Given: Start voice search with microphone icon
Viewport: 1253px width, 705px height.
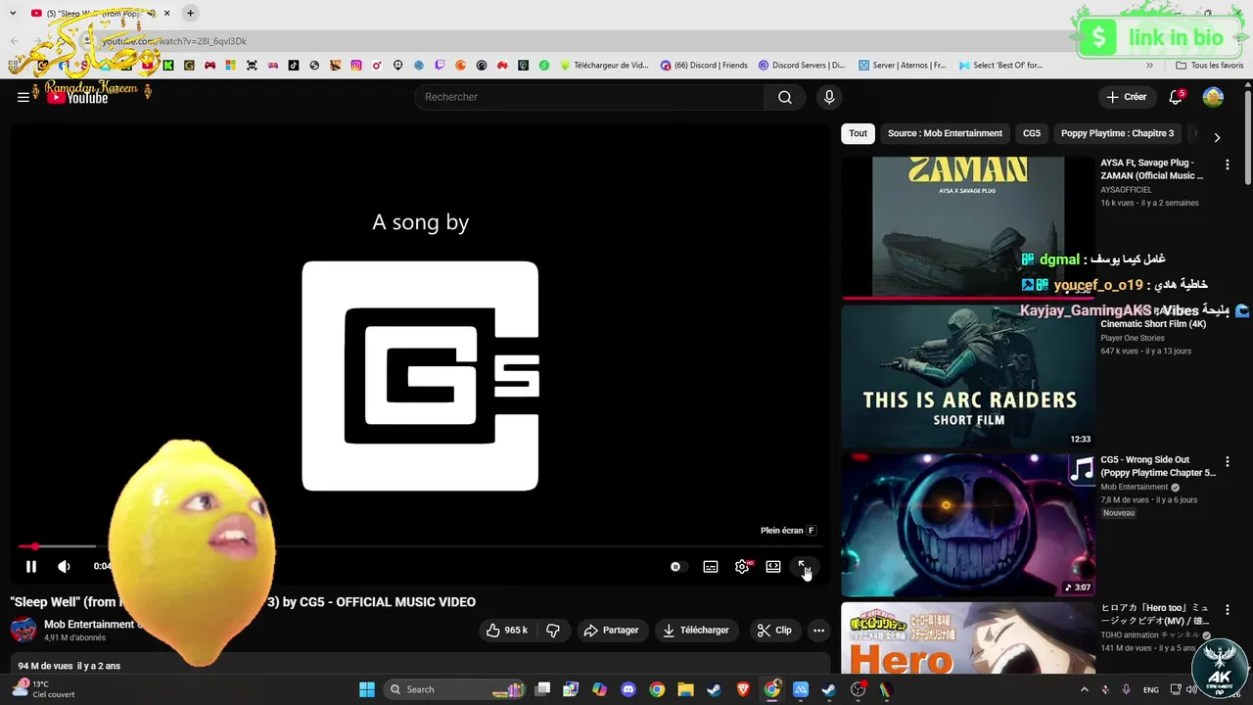Looking at the screenshot, I should [829, 97].
